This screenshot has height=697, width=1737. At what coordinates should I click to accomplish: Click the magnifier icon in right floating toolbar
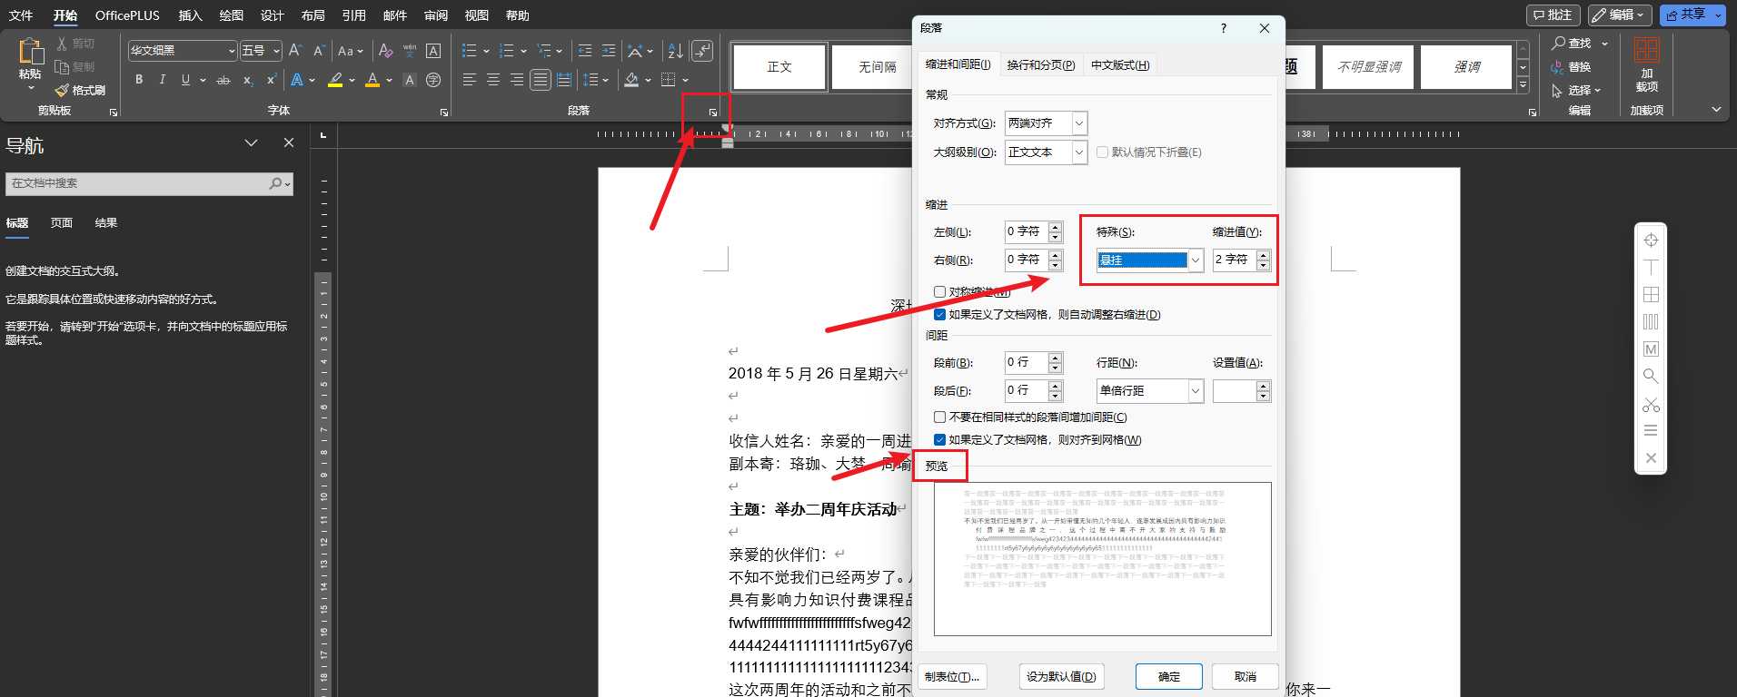1651,376
